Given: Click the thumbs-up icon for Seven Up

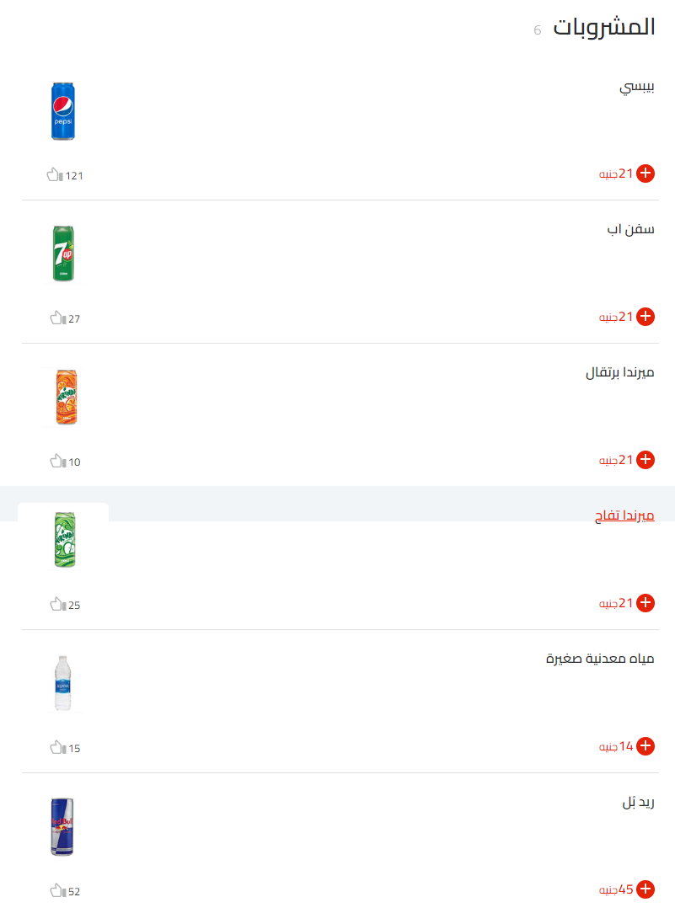Looking at the screenshot, I should (x=57, y=318).
